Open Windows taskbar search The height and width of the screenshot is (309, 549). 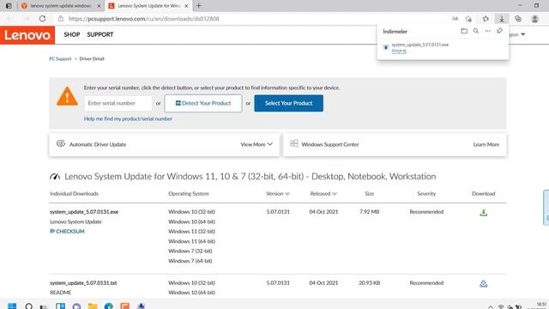pyautogui.click(x=28, y=306)
